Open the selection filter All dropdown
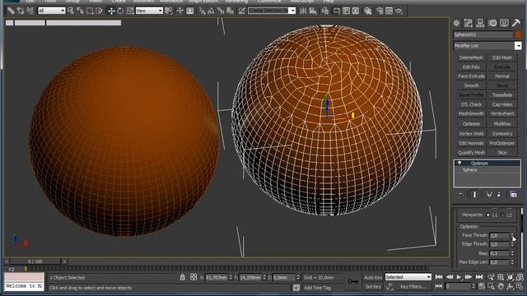The width and height of the screenshot is (527, 296). (51, 11)
